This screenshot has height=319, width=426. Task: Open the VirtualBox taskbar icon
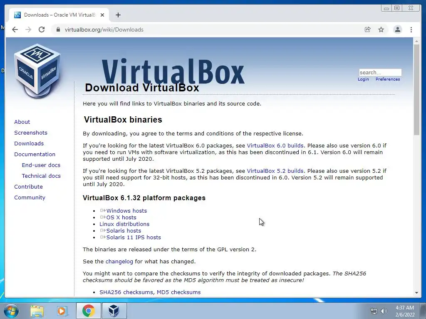point(114,311)
